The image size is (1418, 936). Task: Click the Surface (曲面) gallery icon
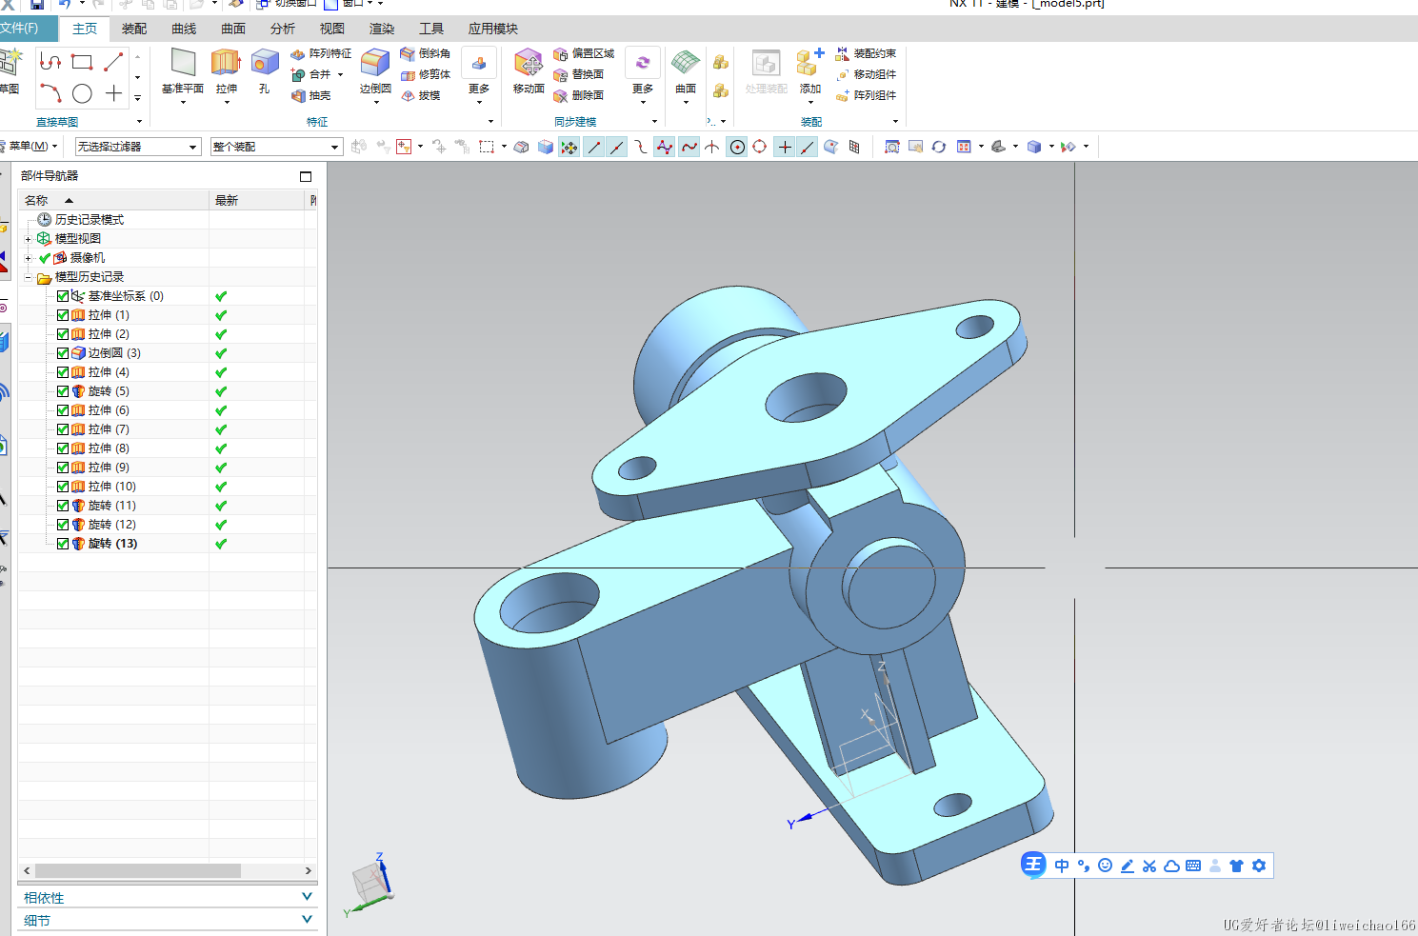(686, 63)
